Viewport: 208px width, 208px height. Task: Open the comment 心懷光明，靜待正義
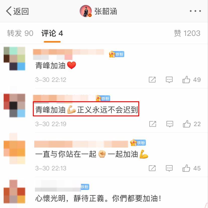(98, 198)
